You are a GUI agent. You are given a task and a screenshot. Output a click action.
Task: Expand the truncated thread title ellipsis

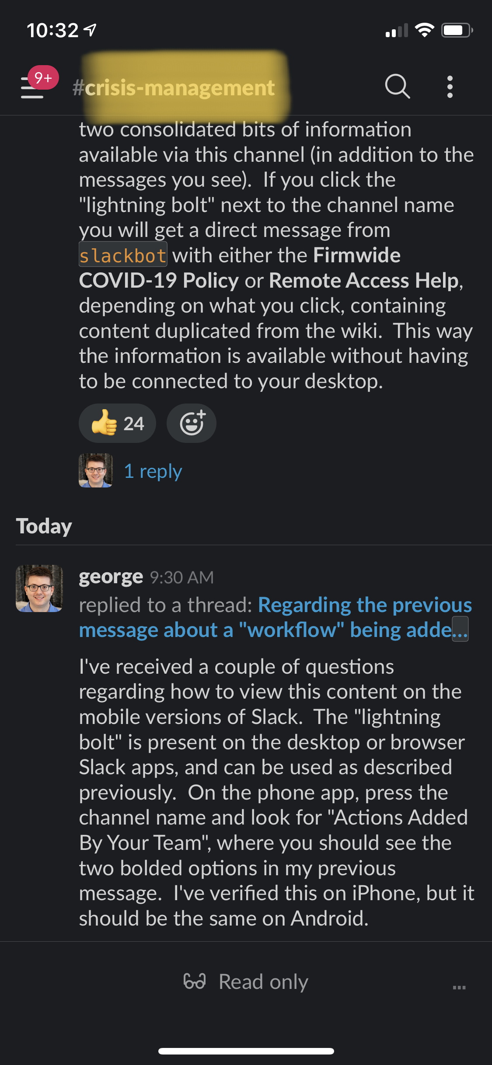[x=460, y=630]
